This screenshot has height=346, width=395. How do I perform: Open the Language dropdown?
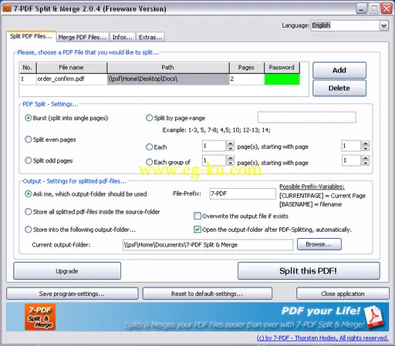tap(383, 25)
